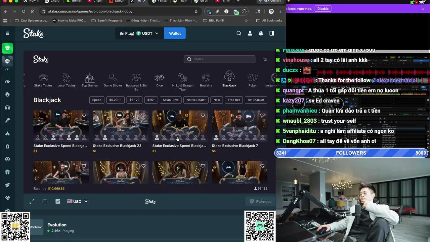Select the Roulette category
430x242 pixels.
click(206, 80)
